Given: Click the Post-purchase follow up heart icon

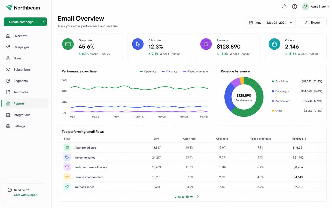Looking at the screenshot, I should click(67, 167).
